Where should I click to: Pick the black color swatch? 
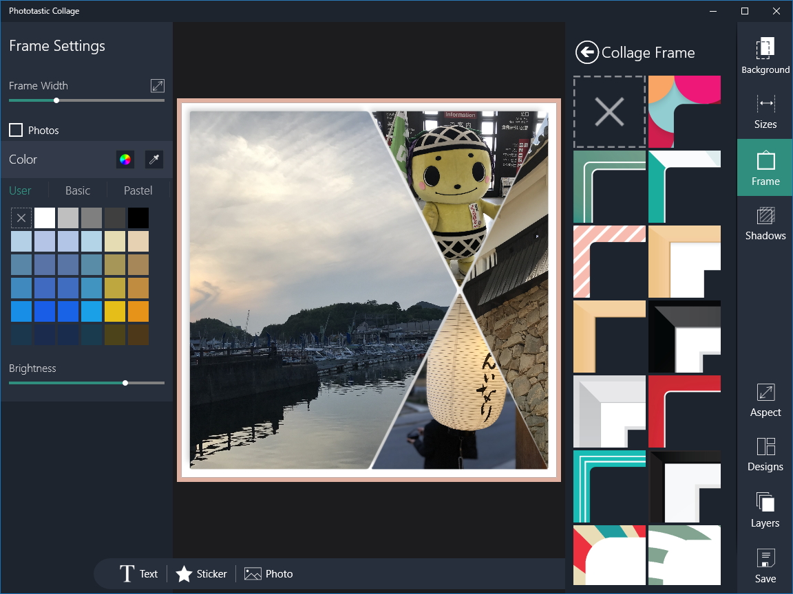tap(138, 218)
